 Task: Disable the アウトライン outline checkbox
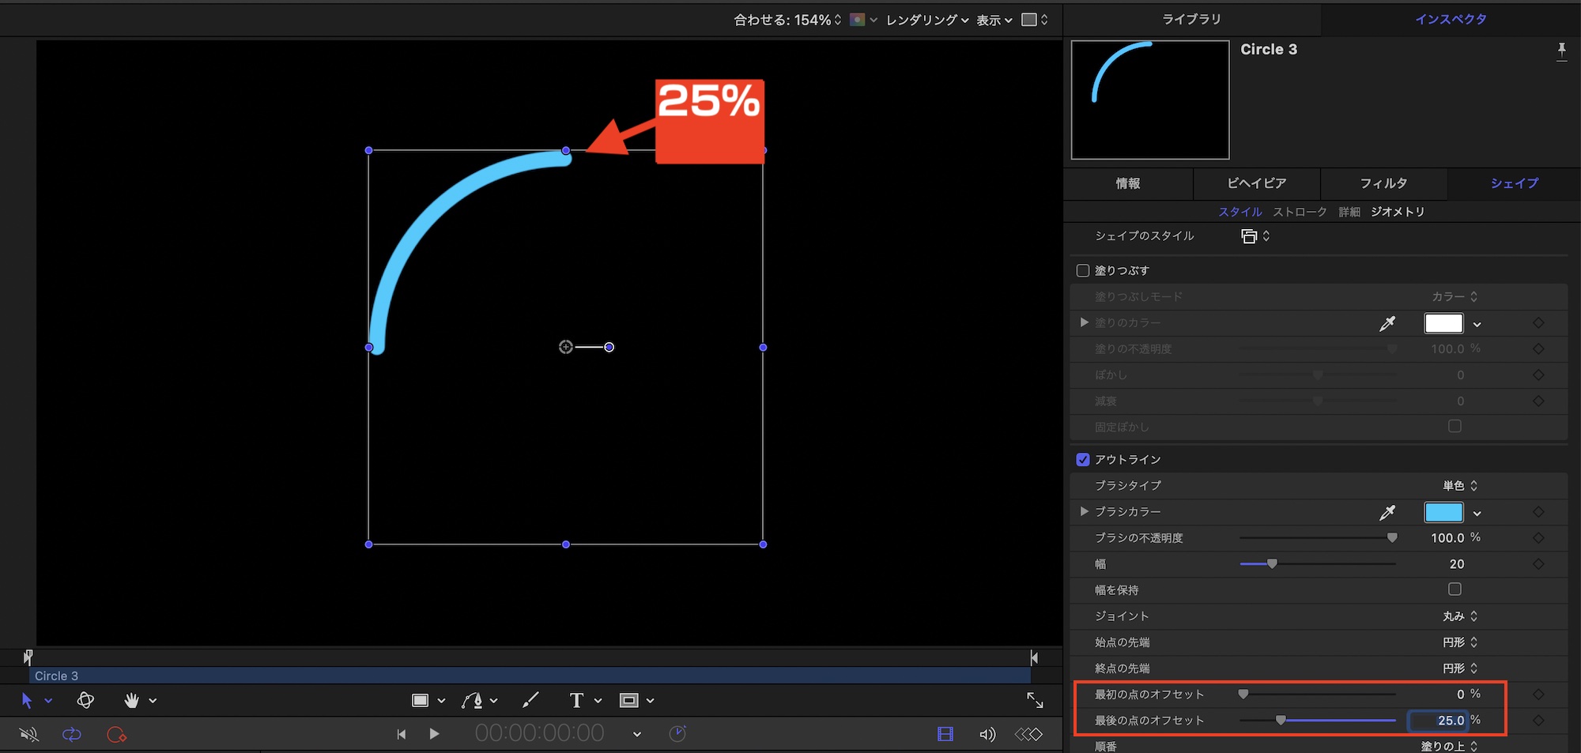pyautogui.click(x=1083, y=459)
